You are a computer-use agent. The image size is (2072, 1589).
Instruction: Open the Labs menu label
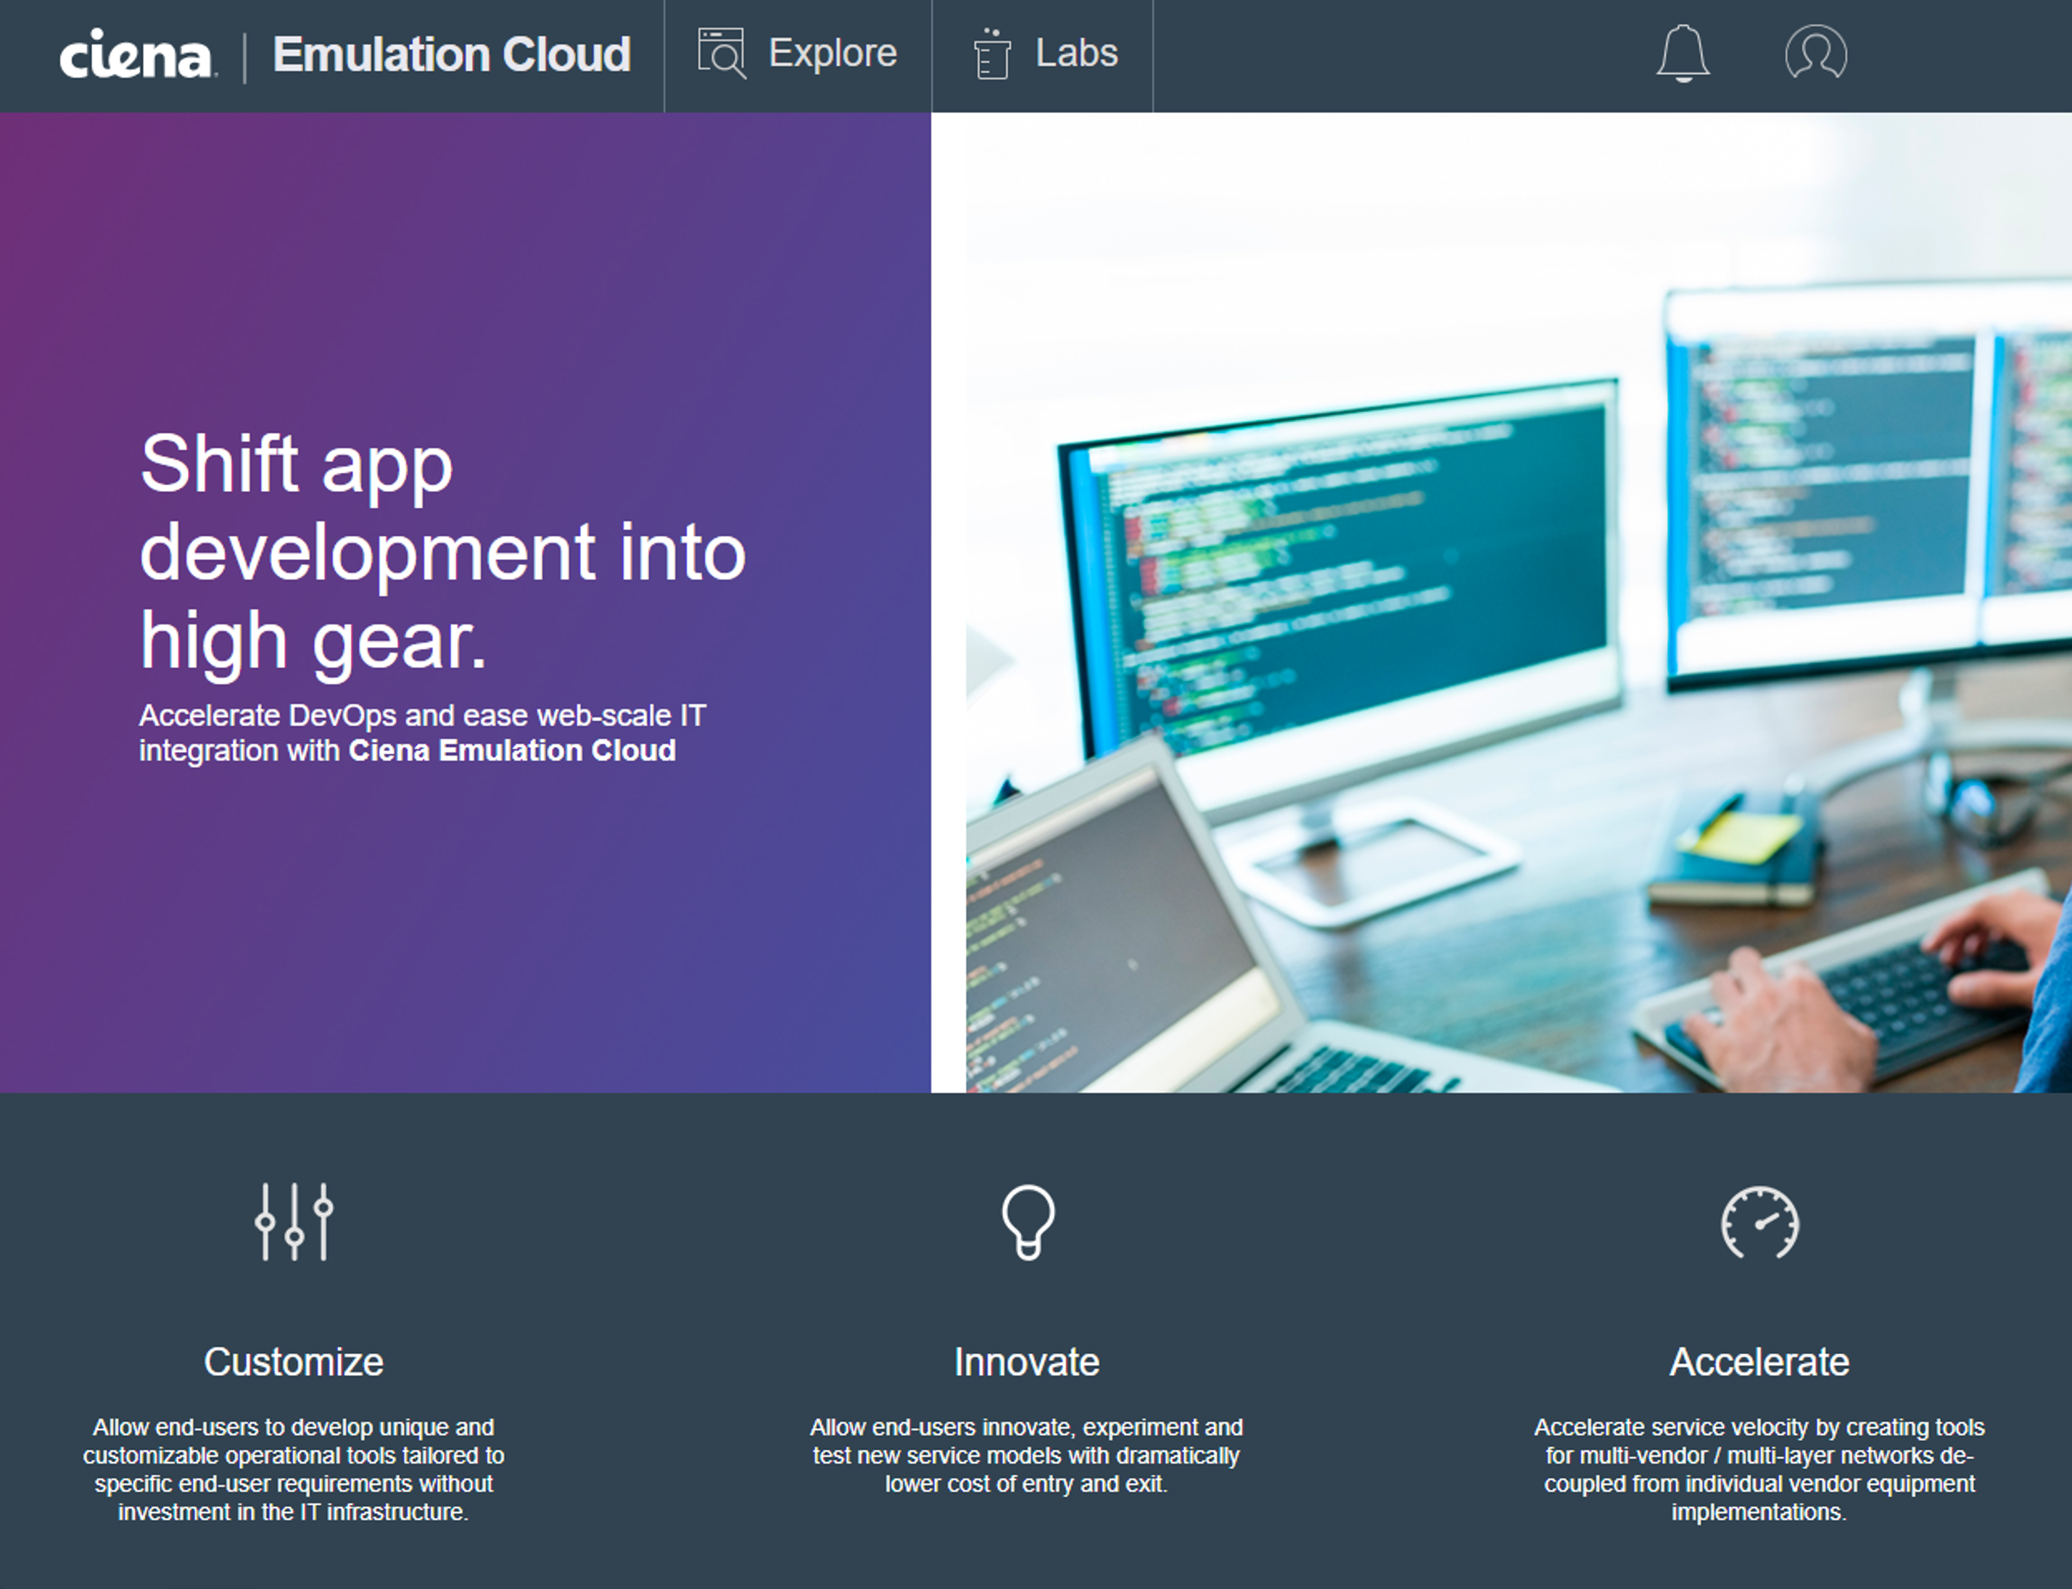[1076, 53]
